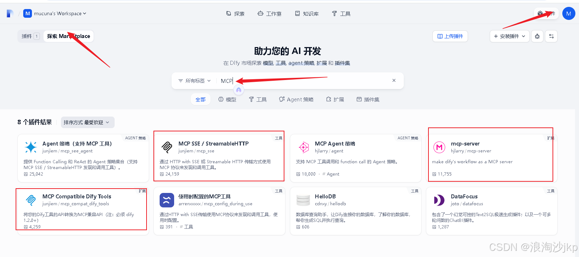Click the MCP Compatible Dify Tools title
Screen dimensions: 579x257
point(77,197)
